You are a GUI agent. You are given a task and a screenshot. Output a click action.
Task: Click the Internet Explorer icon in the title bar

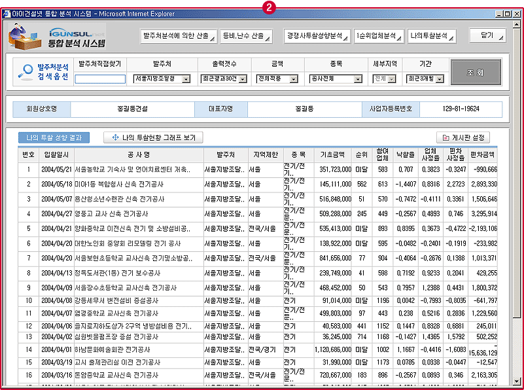(7, 14)
